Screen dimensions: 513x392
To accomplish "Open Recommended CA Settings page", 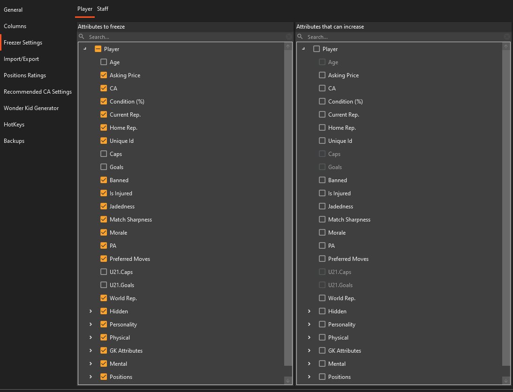I will tap(38, 92).
